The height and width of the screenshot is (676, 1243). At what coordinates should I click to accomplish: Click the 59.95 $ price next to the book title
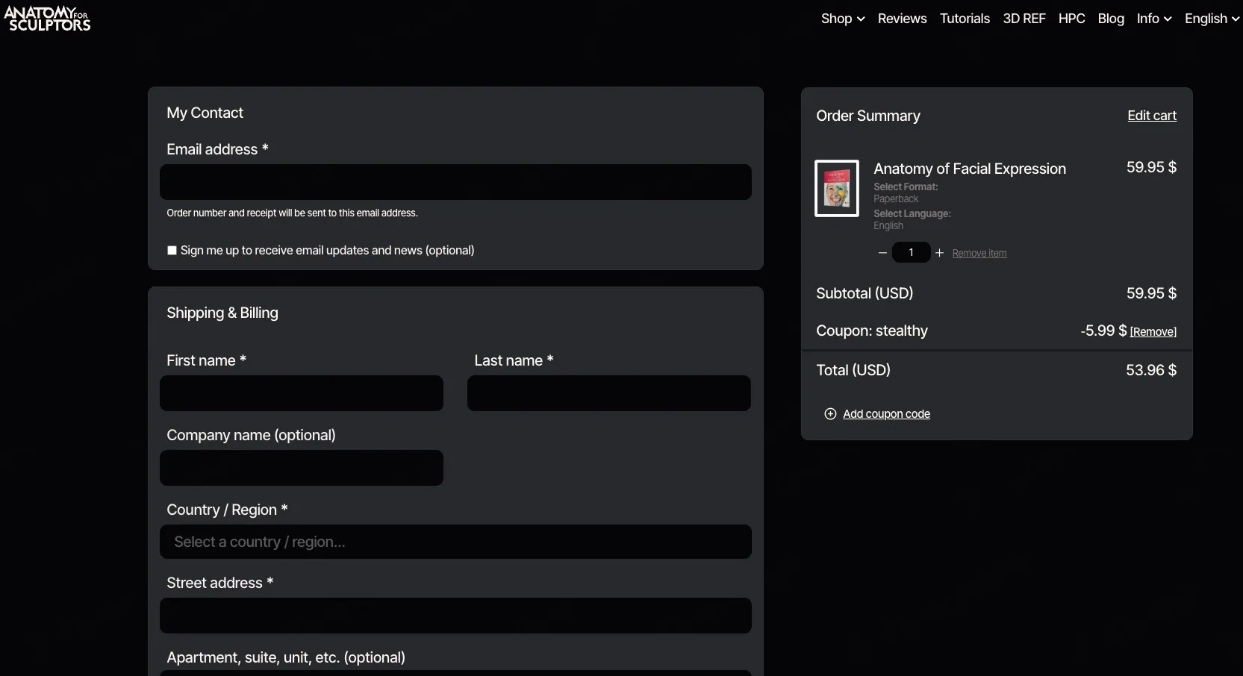[1151, 167]
